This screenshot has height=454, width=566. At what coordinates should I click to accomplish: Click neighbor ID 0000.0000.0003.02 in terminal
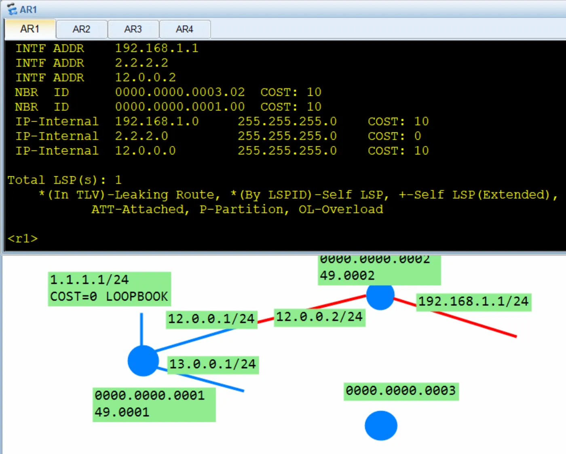coord(180,92)
